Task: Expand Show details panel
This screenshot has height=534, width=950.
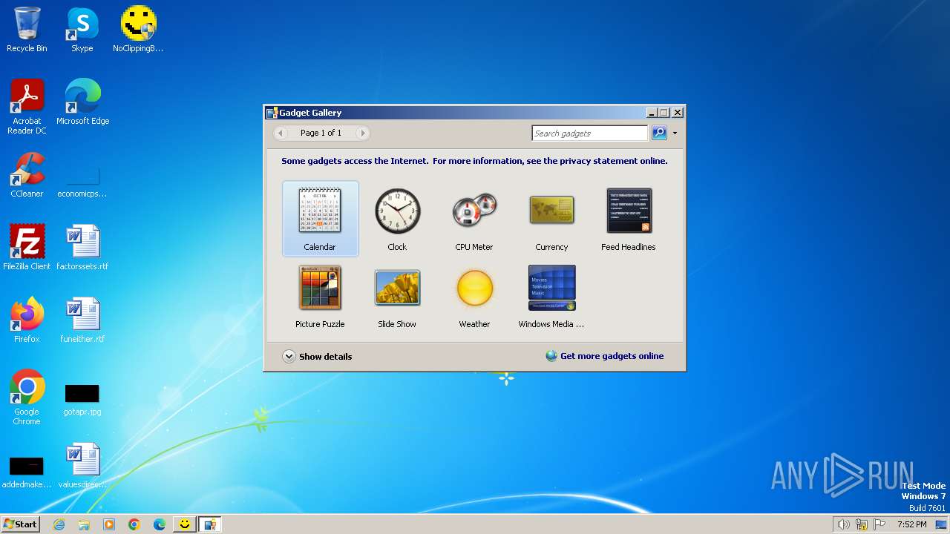Action: pyautogui.click(x=318, y=356)
